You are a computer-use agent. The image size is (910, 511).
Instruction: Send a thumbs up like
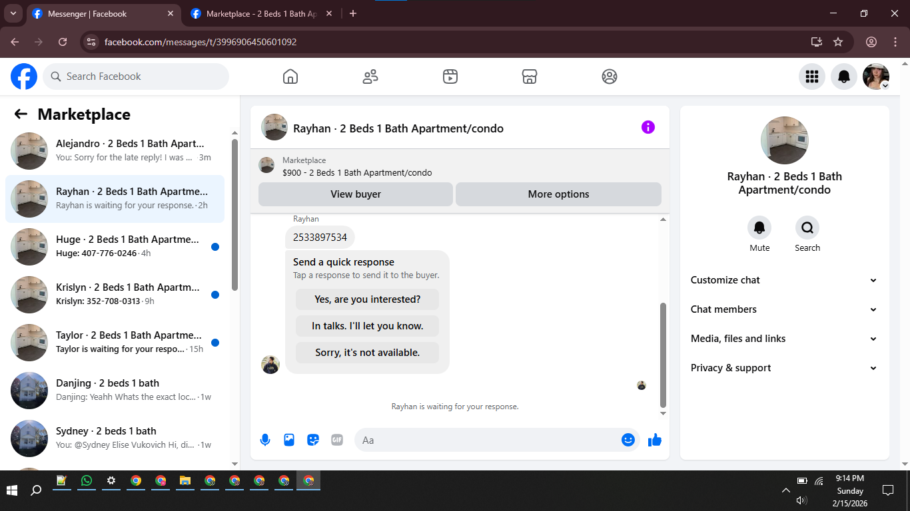point(655,440)
